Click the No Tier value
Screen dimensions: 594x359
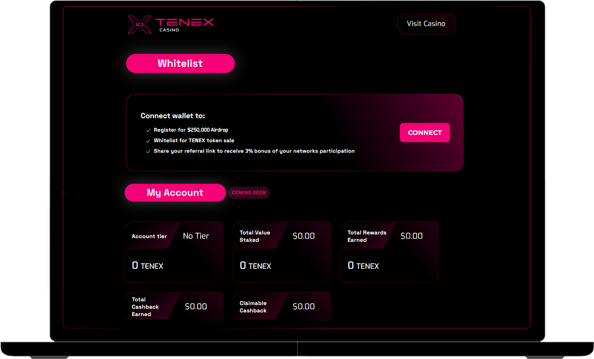tap(196, 236)
